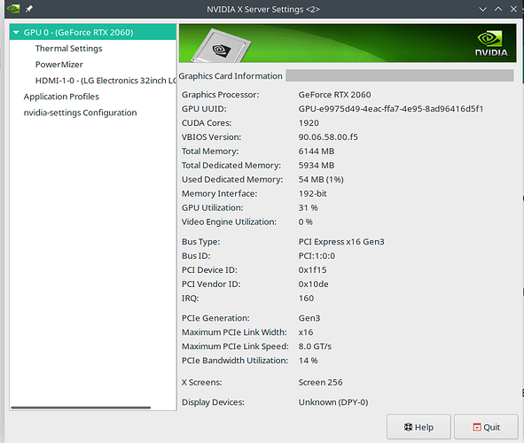Click PCI Vendor ID value 0x10de
The height and width of the screenshot is (443, 524).
(313, 284)
